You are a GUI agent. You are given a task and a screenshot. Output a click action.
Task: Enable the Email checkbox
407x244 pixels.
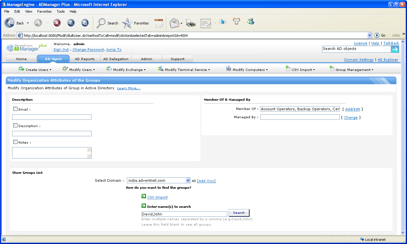[15, 109]
